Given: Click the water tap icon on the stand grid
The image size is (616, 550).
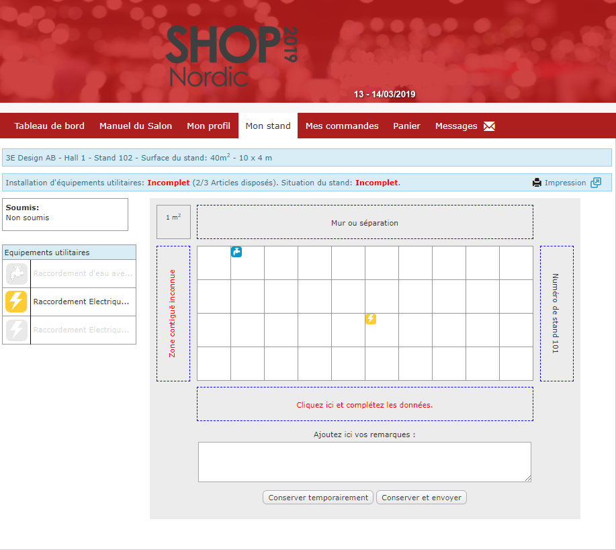Looking at the screenshot, I should click(236, 252).
